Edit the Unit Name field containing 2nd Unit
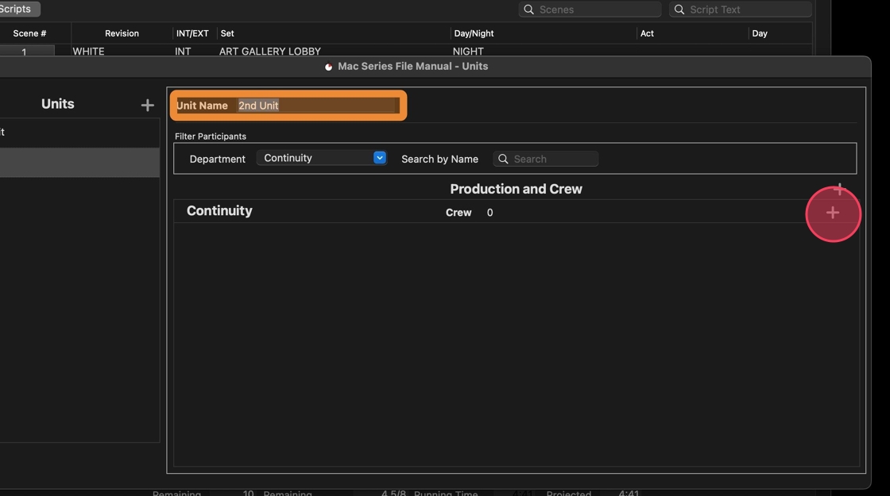The height and width of the screenshot is (496, 890). click(317, 106)
